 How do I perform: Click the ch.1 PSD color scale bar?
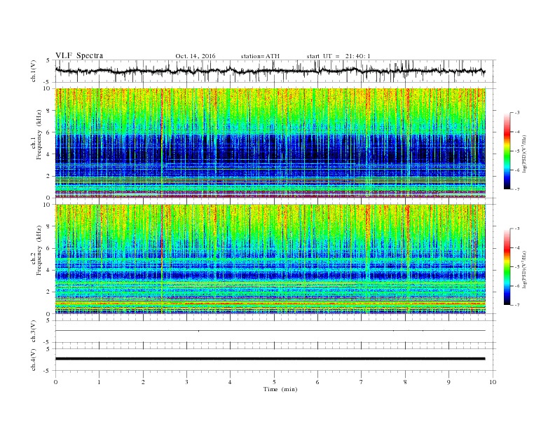click(507, 151)
